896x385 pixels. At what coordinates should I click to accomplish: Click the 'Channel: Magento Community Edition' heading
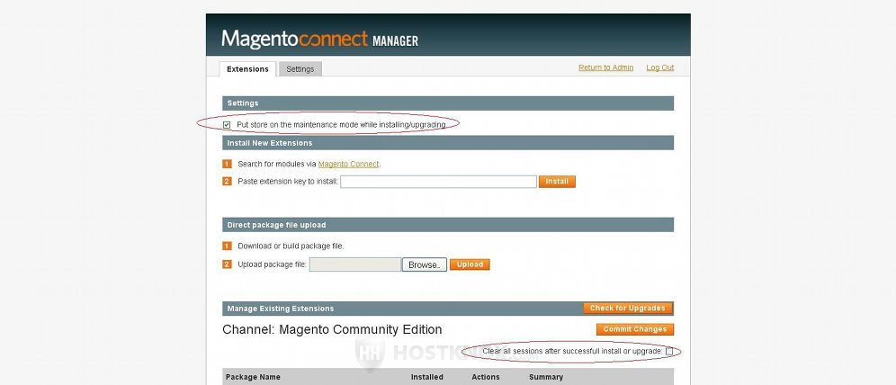(x=332, y=329)
